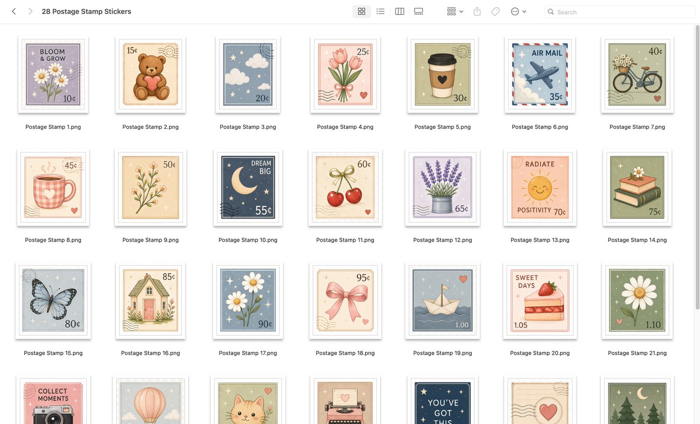Click file name Postage Stamp 6.png
This screenshot has height=424, width=700.
click(540, 127)
